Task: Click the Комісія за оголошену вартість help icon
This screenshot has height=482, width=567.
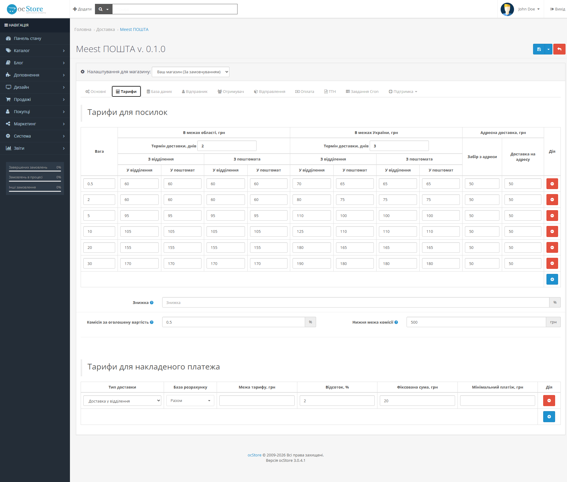Action: point(152,322)
